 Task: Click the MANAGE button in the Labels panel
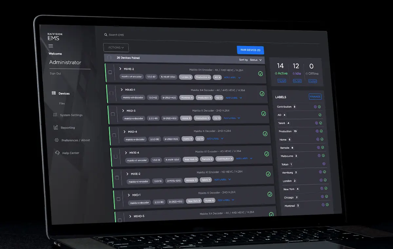315,96
